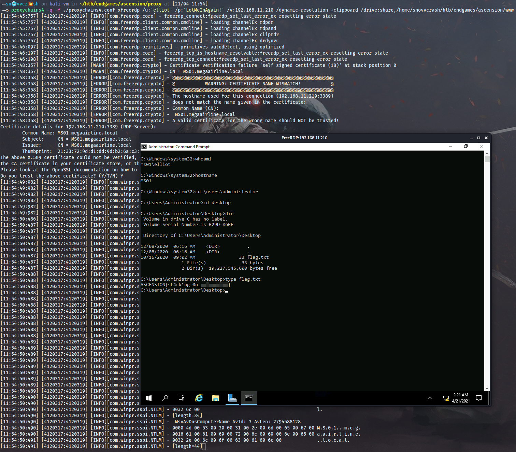Screen dimensions: 516x452
Task: Close the Administrator Command Prompt window
Action: [482, 146]
